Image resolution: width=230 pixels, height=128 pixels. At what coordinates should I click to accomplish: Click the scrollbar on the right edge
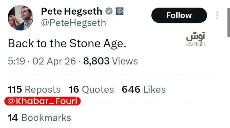[x=228, y=19]
